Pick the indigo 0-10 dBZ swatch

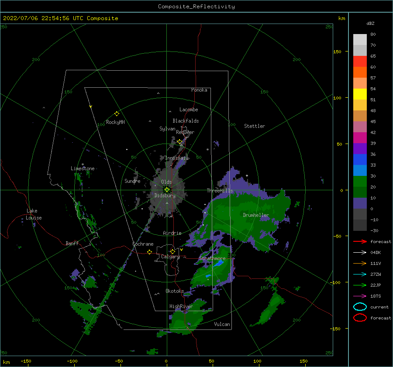coord(360,203)
